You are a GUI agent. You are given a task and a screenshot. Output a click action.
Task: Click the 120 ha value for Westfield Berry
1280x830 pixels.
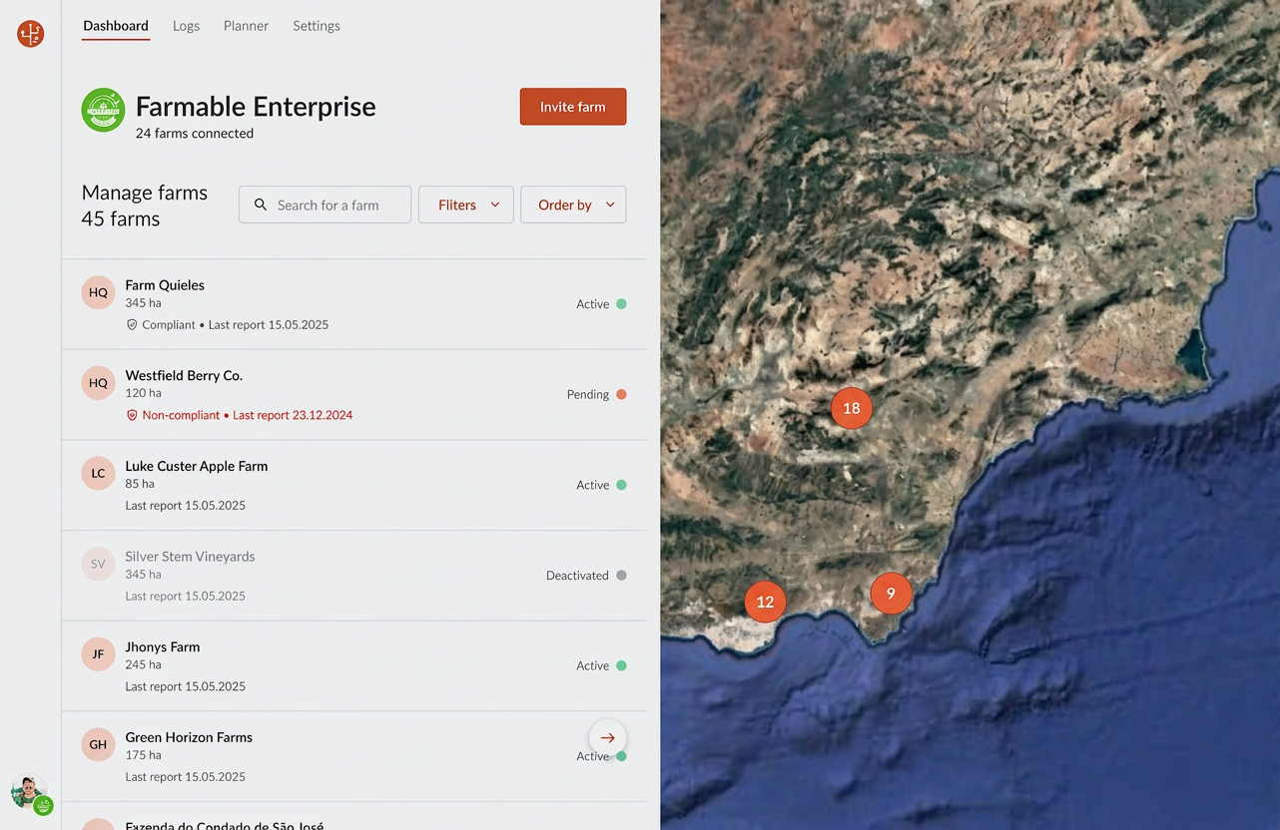[143, 393]
